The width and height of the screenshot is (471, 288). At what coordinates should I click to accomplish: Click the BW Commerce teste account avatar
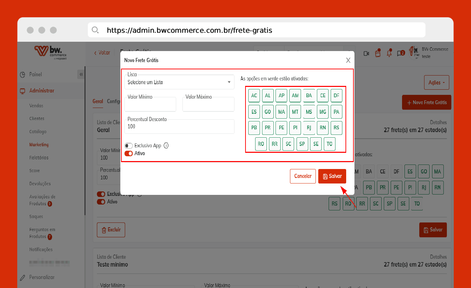coord(413,52)
